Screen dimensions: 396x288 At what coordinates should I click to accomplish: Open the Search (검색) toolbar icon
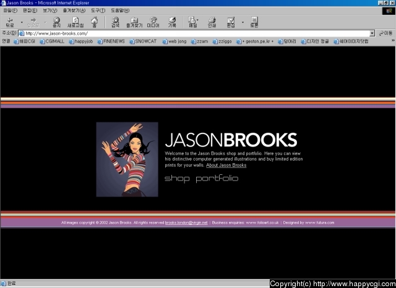tap(116, 22)
